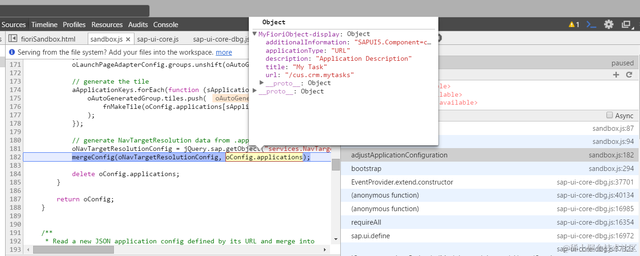Click the url "/cus.crm.mytasks" property
The width and height of the screenshot is (640, 256).
pyautogui.click(x=310, y=75)
